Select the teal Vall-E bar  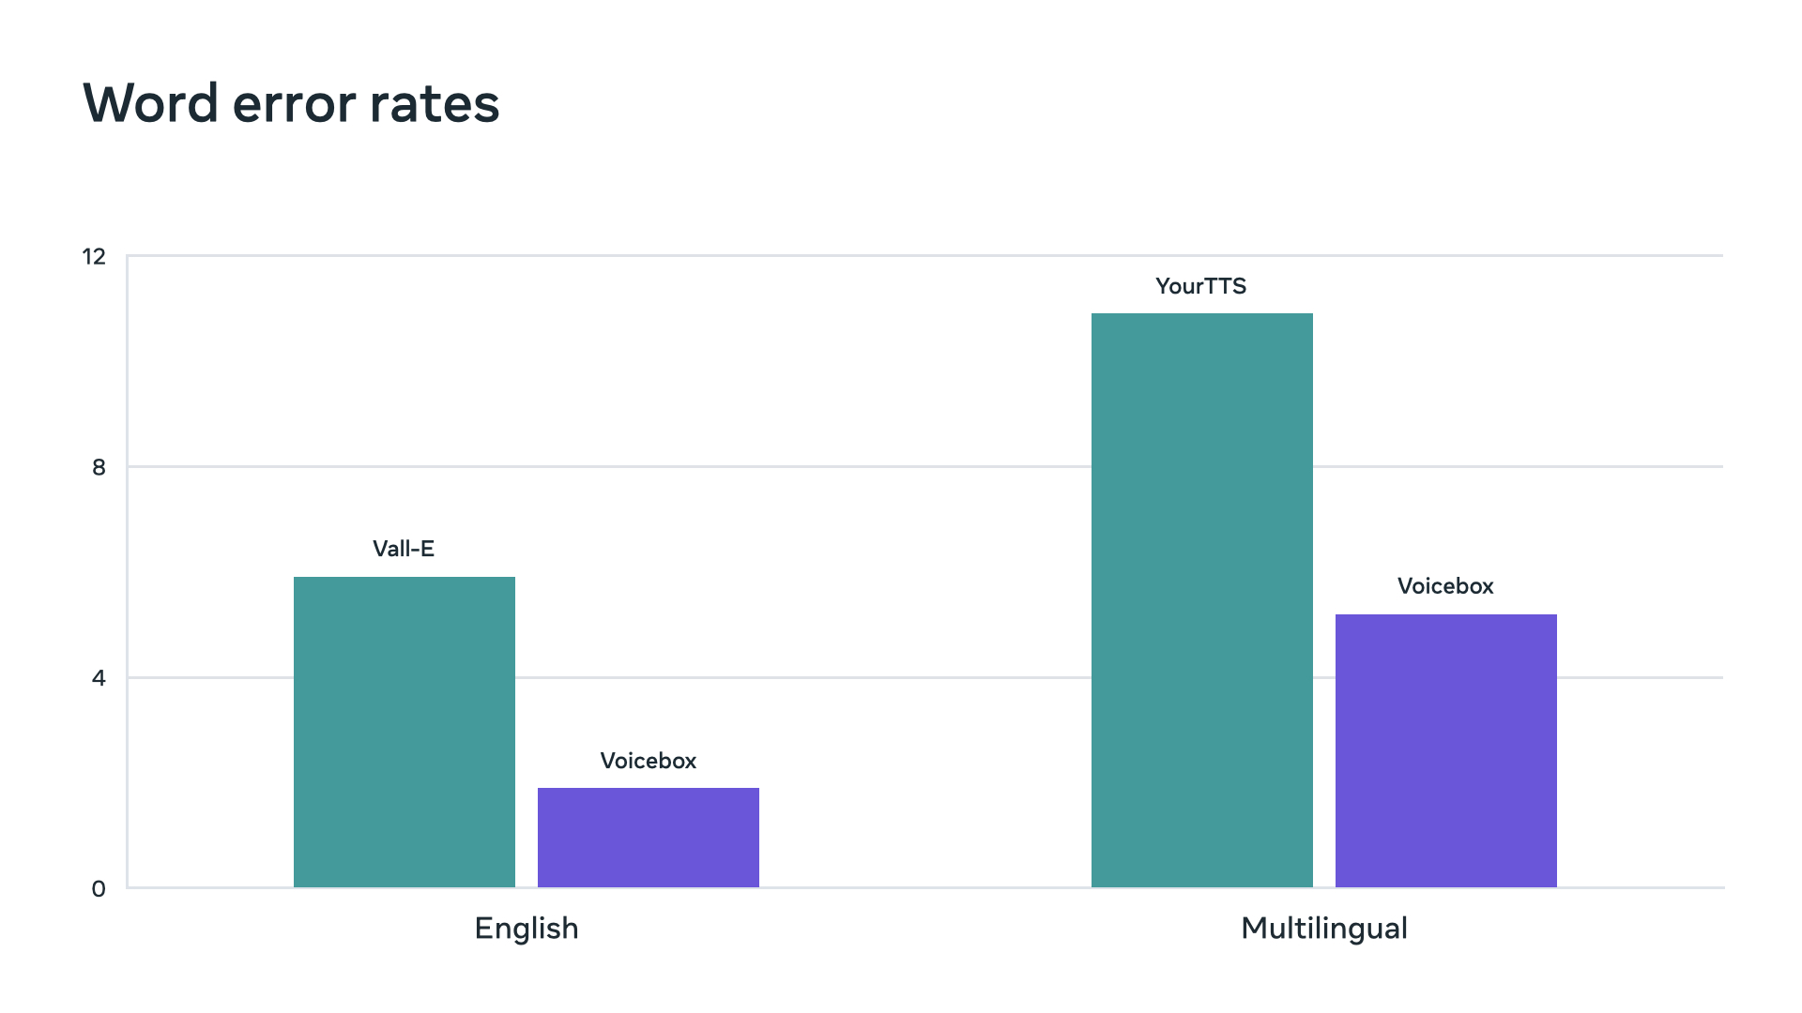click(404, 732)
